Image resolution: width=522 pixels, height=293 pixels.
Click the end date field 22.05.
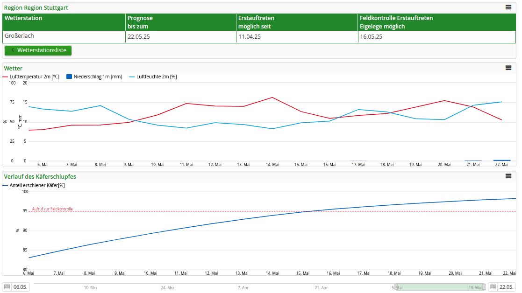pos(508,287)
